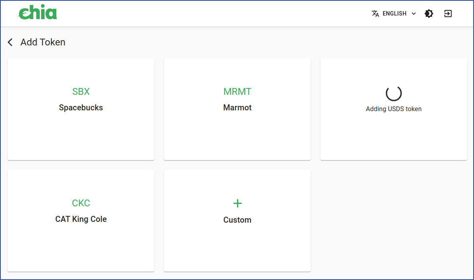Click the Chia logo
The image size is (474, 280).
point(38,12)
